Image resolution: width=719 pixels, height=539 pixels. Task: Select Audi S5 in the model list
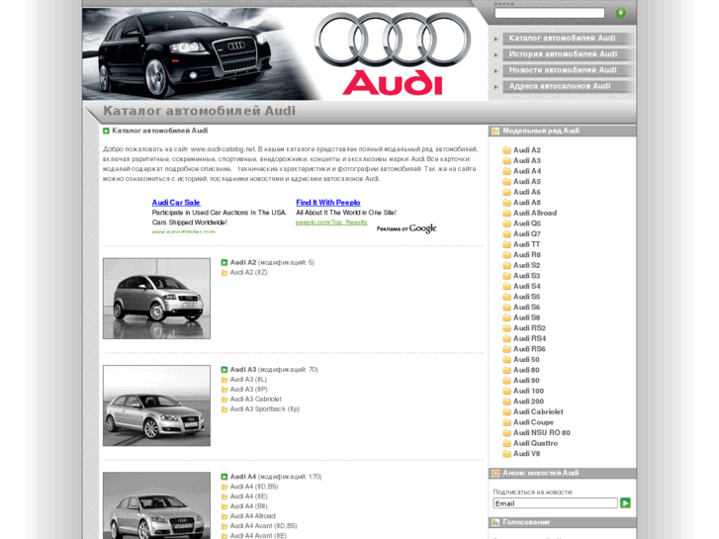click(x=526, y=297)
